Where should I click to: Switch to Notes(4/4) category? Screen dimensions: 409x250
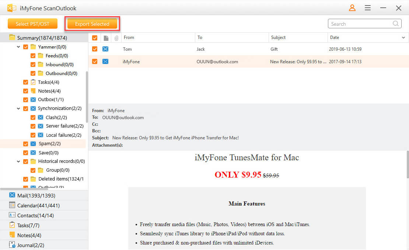pyautogui.click(x=29, y=235)
